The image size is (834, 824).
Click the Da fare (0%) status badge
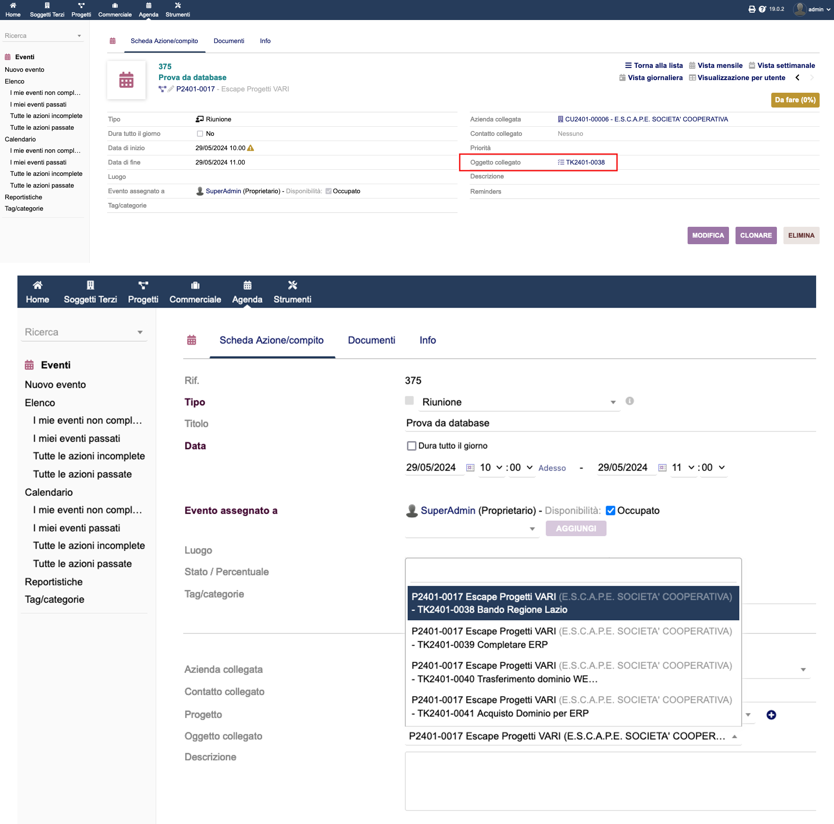(x=795, y=100)
